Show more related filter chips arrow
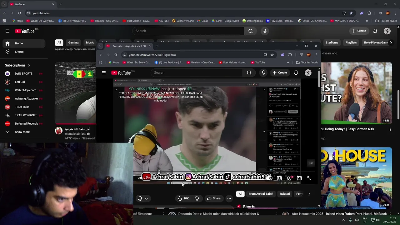Image resolution: width=400 pixels, height=225 pixels. click(x=309, y=194)
